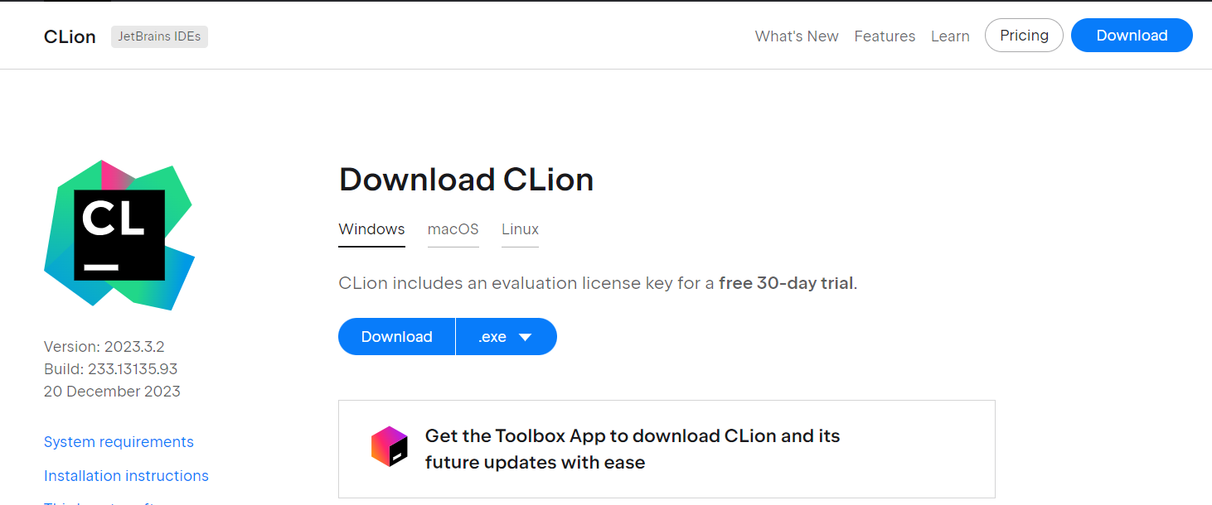1212x505 pixels.
Task: Open the .exe installer type dropdown
Action: point(507,337)
